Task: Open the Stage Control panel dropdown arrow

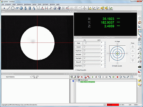Action: click(x=132, y=37)
